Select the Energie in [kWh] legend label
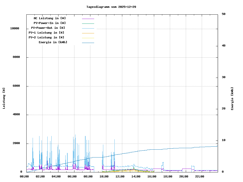 (x=53, y=42)
